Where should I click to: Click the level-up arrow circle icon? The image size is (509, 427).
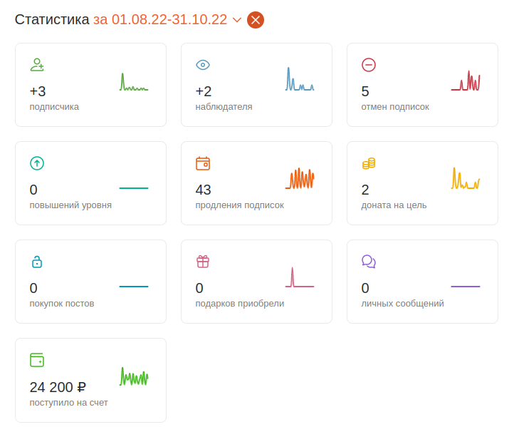point(37,163)
